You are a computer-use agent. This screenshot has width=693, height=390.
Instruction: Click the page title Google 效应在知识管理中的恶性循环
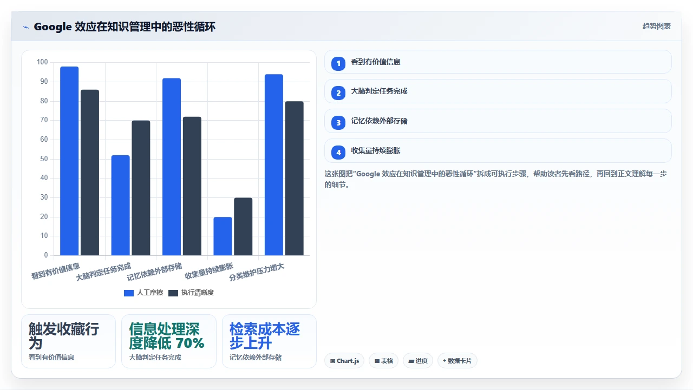(x=125, y=27)
